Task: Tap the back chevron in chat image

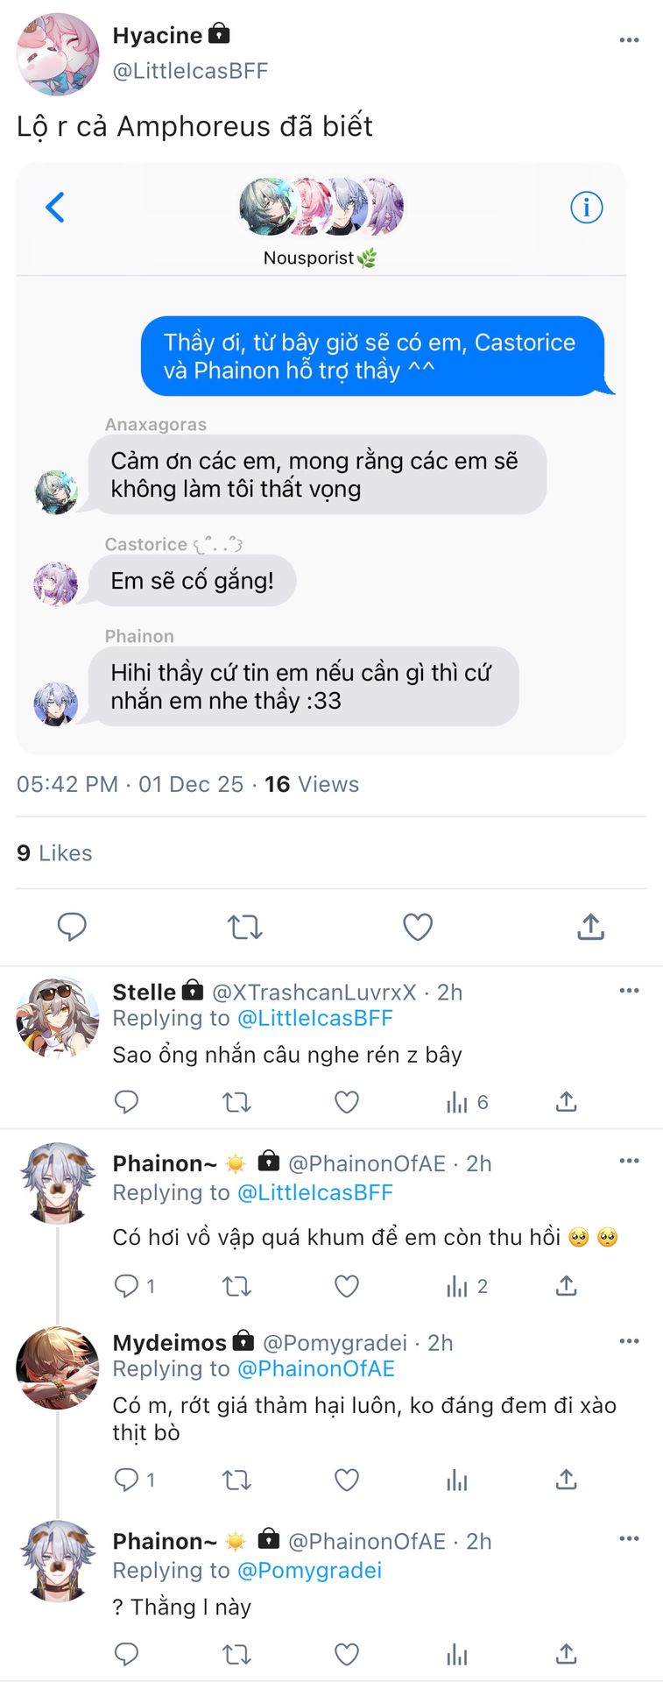Action: pyautogui.click(x=55, y=208)
